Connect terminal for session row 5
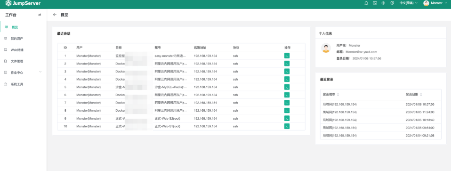 [287, 87]
